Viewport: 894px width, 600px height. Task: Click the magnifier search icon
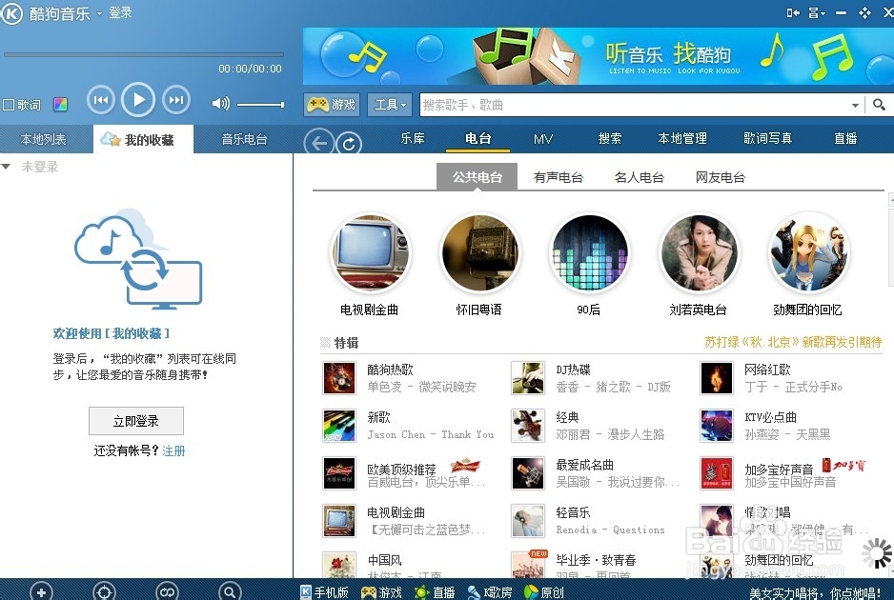(879, 105)
